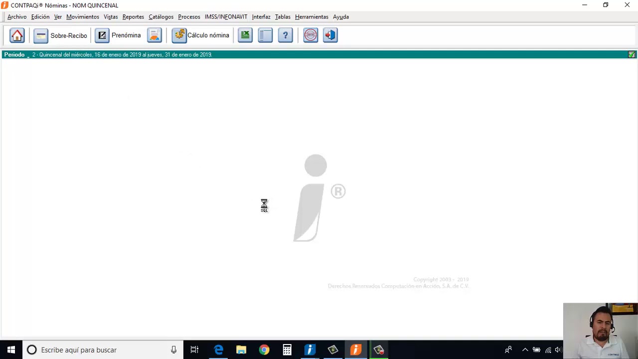Click the volume speaker tray icon
Image resolution: width=638 pixels, height=359 pixels.
(558, 350)
